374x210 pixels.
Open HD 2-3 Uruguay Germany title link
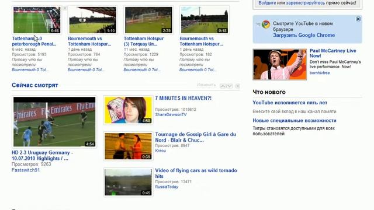point(42,156)
